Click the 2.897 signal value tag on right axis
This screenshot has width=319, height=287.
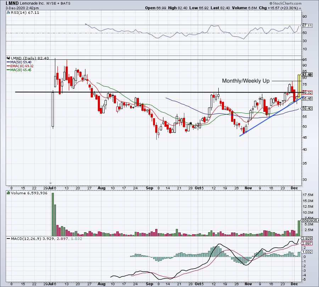(307, 243)
